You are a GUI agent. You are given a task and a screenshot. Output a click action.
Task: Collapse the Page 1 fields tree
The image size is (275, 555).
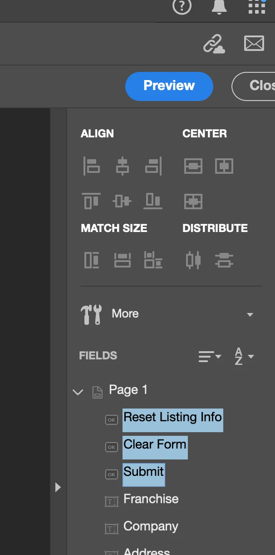tap(78, 392)
